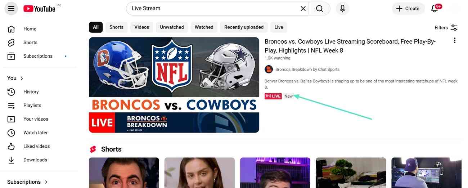Select the Videos filter chip

pos(142,27)
